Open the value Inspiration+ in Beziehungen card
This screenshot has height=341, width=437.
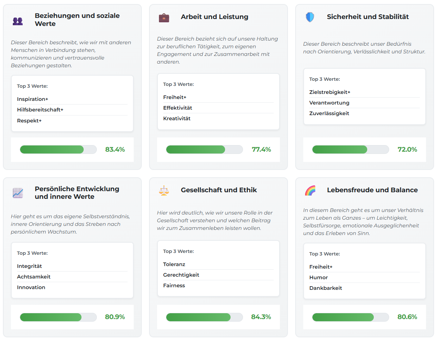coord(33,99)
